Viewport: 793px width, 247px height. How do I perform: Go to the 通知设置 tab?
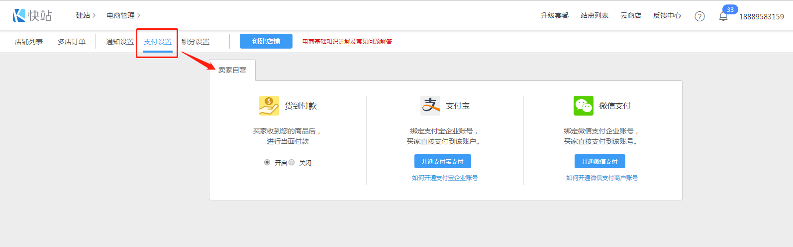click(x=120, y=42)
